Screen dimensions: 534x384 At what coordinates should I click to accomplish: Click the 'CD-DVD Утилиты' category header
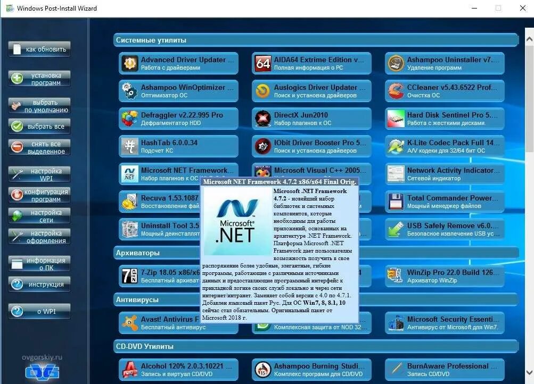point(316,346)
